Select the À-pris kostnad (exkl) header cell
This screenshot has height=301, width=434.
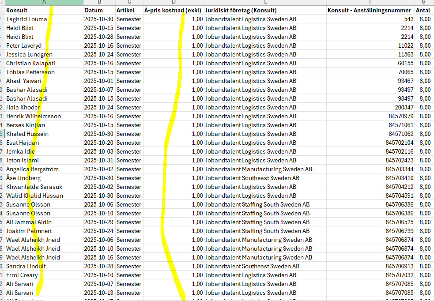pyautogui.click(x=174, y=10)
